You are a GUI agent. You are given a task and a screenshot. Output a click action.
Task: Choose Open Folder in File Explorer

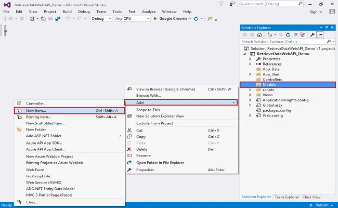[x=181, y=163]
